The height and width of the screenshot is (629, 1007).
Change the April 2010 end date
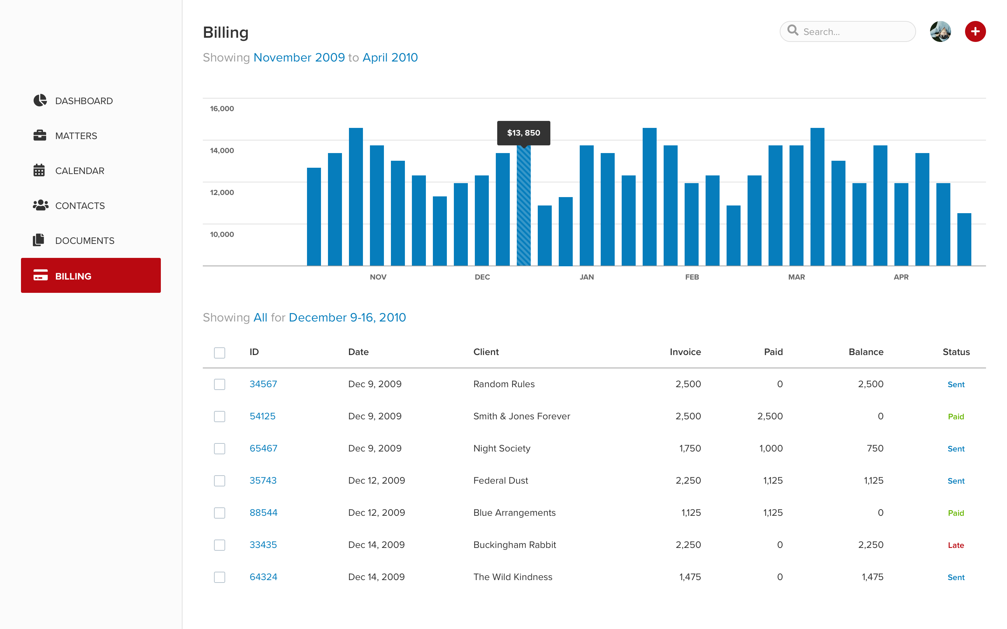click(390, 57)
